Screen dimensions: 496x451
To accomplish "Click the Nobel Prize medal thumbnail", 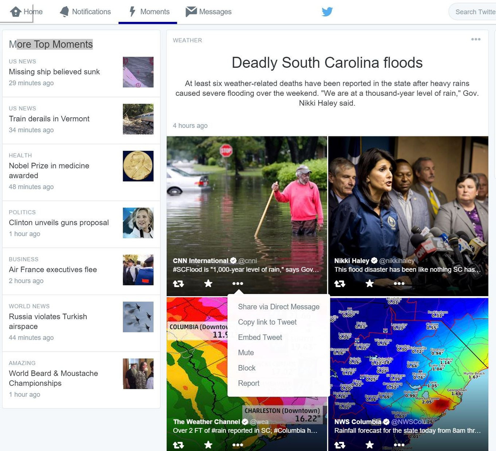I will pos(138,166).
